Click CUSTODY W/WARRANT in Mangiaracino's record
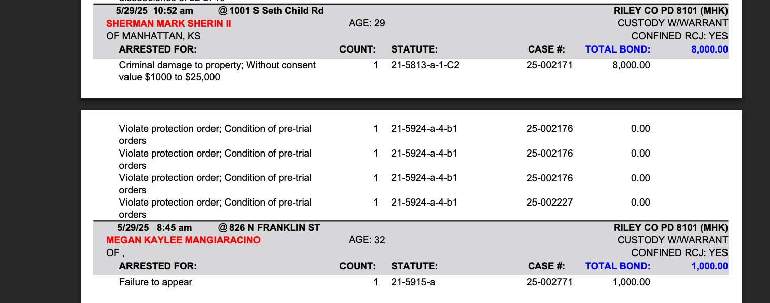This screenshot has width=770, height=303. click(x=672, y=240)
